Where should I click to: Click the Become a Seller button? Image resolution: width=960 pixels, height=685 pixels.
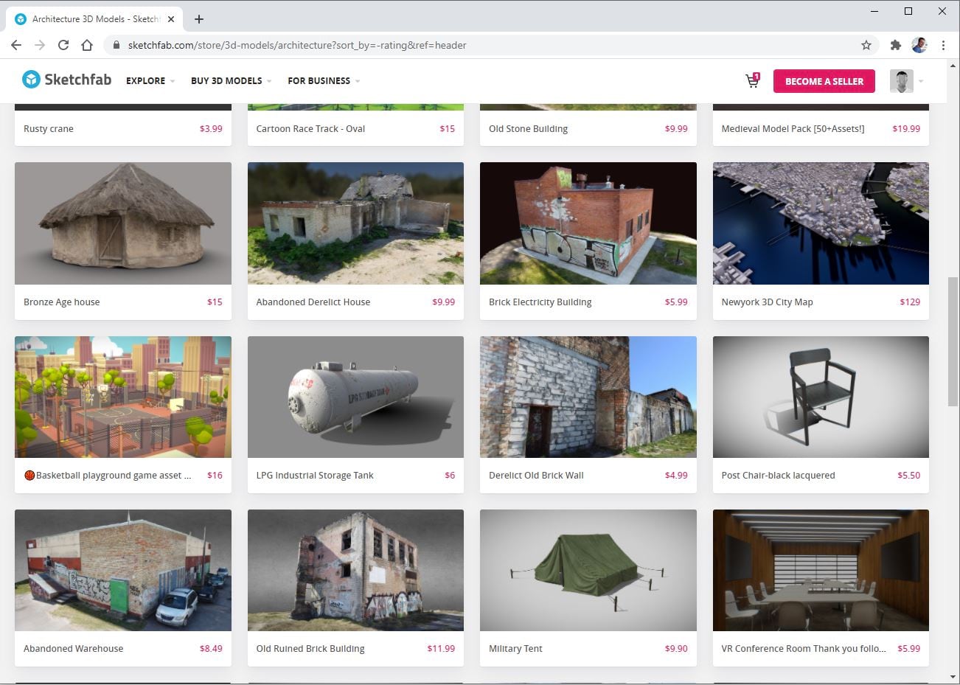point(824,81)
